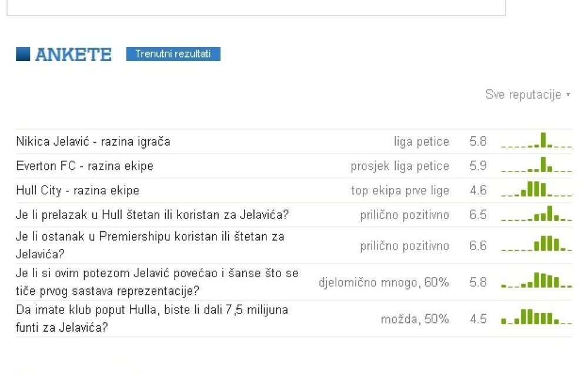Click the histogram icon for the Nikica Jelavić poll

click(x=537, y=140)
